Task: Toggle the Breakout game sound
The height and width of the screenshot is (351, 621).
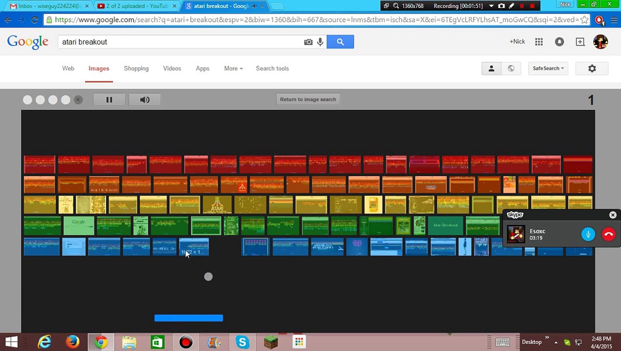Action: coord(145,99)
